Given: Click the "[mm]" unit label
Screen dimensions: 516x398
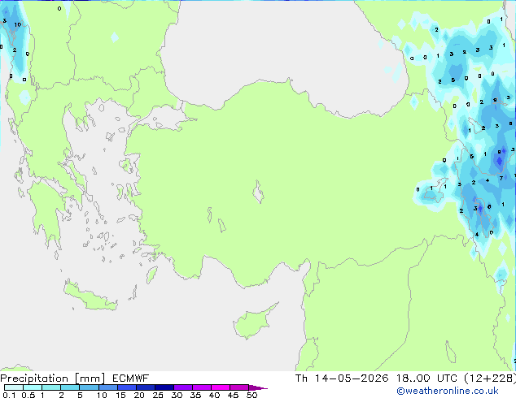Looking at the screenshot, I should pos(90,379).
